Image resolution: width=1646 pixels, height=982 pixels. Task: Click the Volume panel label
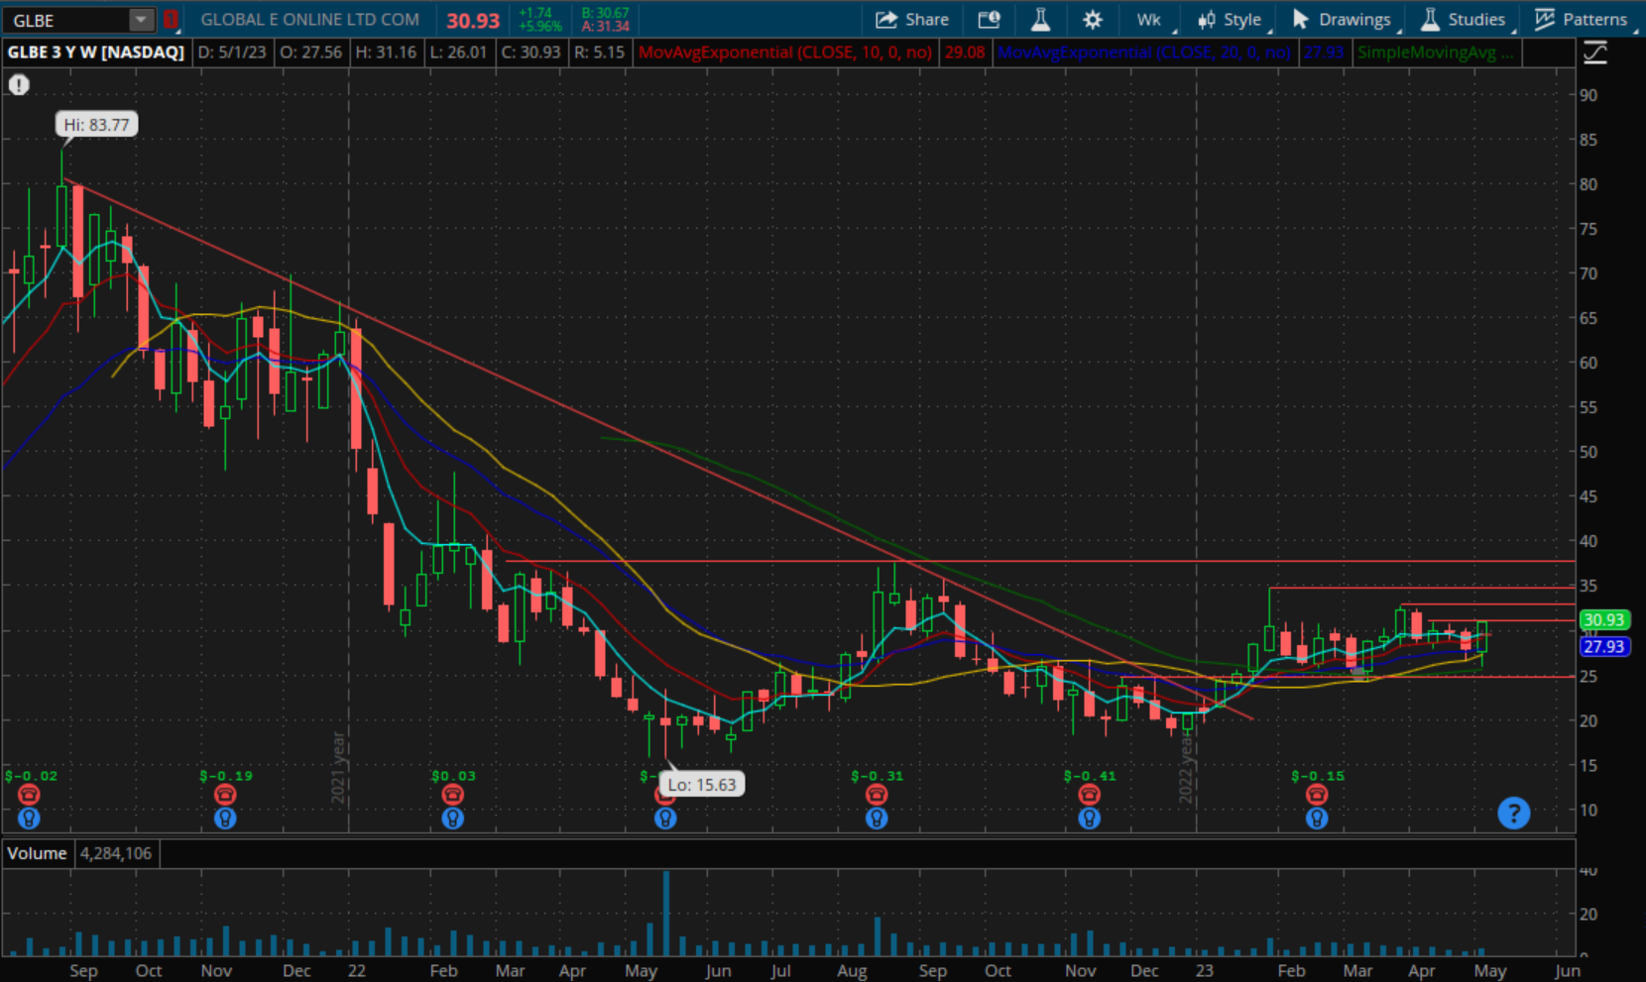(x=37, y=853)
